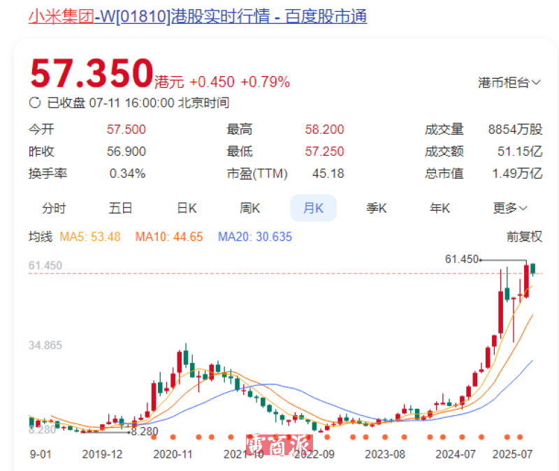Click the MA5: 53.48 indicator label
The height and width of the screenshot is (471, 559).
tap(90, 237)
